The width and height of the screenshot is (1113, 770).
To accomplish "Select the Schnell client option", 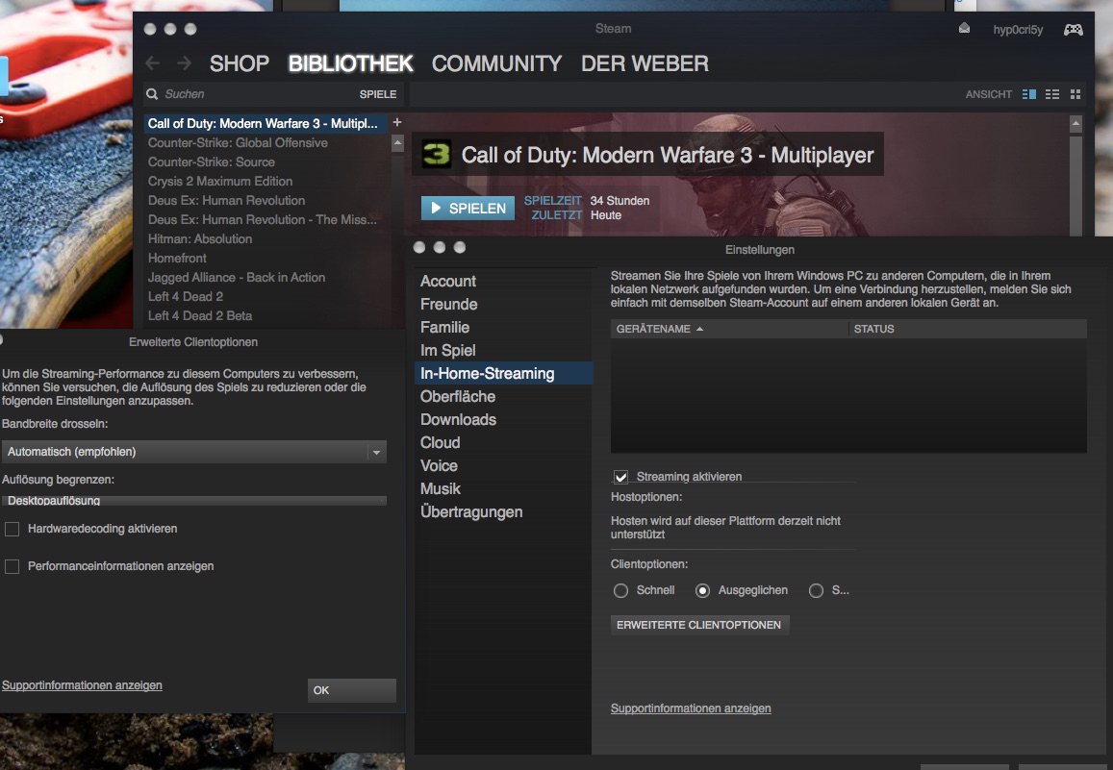I will coord(621,590).
